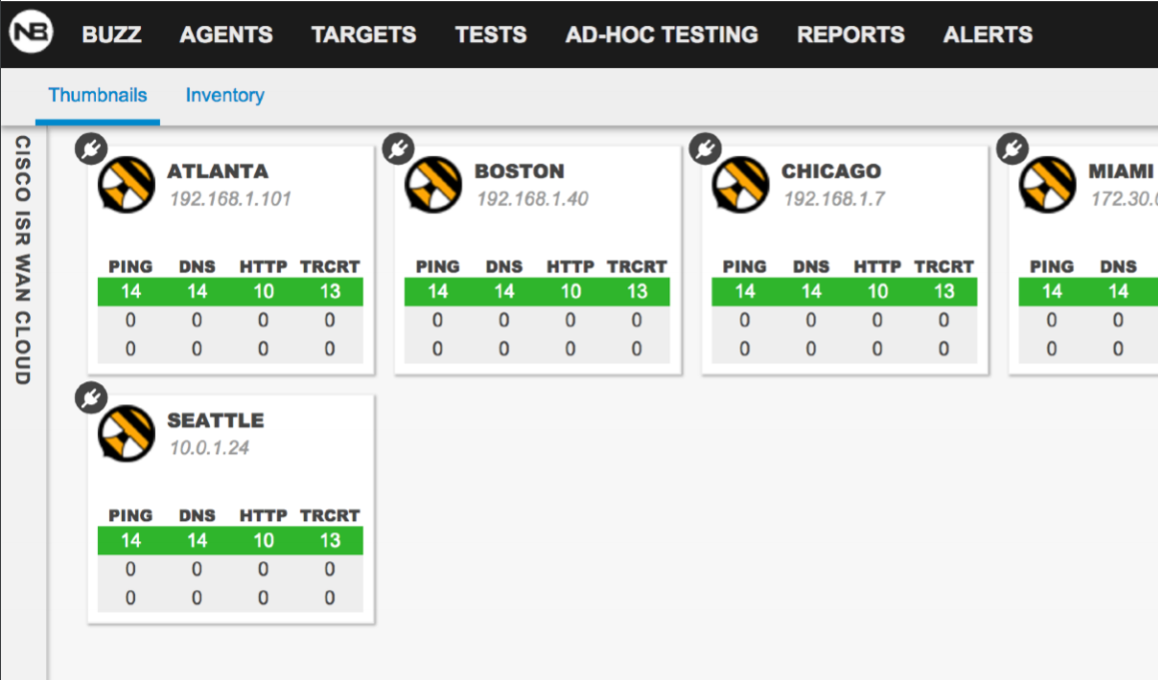This screenshot has height=680, width=1158.
Task: Click Seattle's green DNS count 14
Action: click(197, 540)
